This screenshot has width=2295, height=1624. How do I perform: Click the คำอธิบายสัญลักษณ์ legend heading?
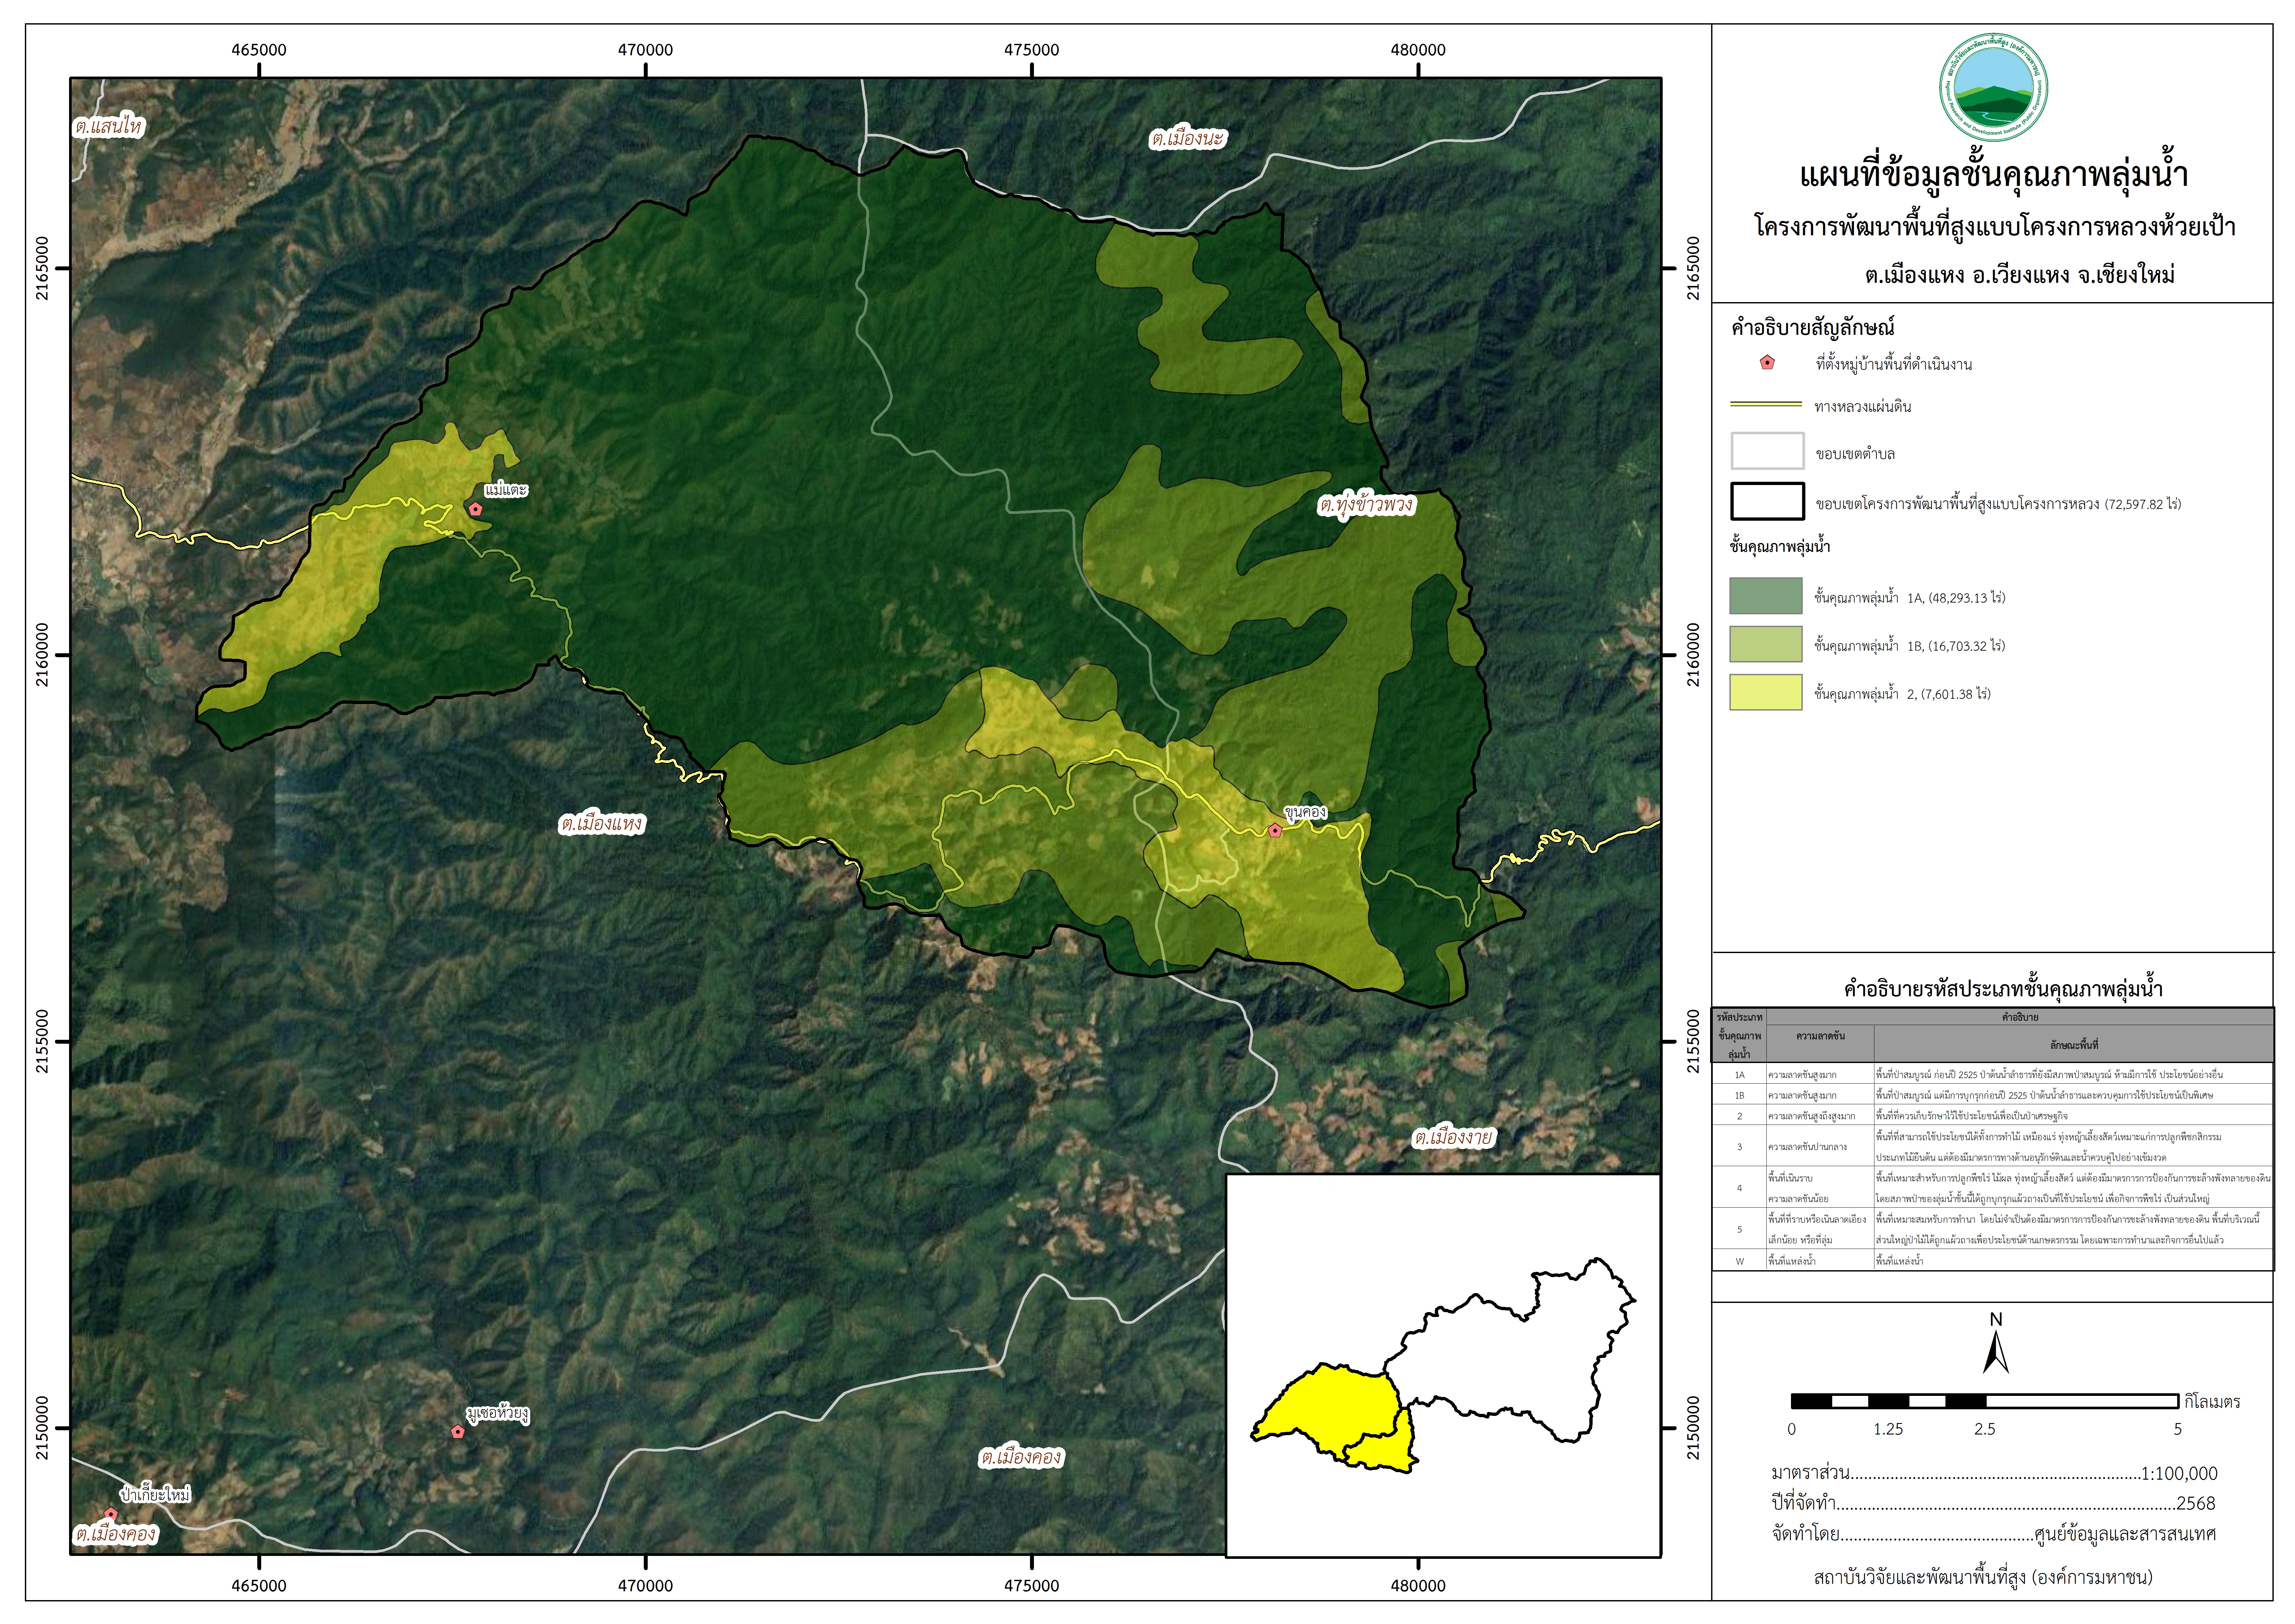[1813, 327]
